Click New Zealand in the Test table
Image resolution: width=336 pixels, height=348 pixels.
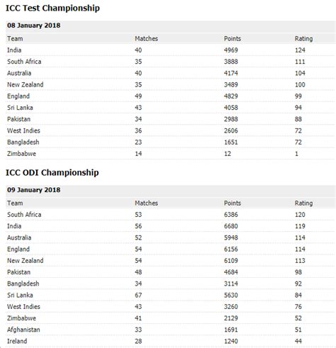coord(26,84)
